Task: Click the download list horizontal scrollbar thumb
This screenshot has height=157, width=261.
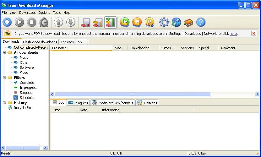Action: click(x=133, y=95)
